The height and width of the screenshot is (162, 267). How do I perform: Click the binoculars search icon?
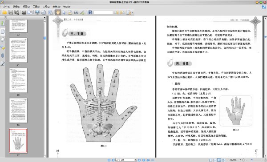pos(90,12)
